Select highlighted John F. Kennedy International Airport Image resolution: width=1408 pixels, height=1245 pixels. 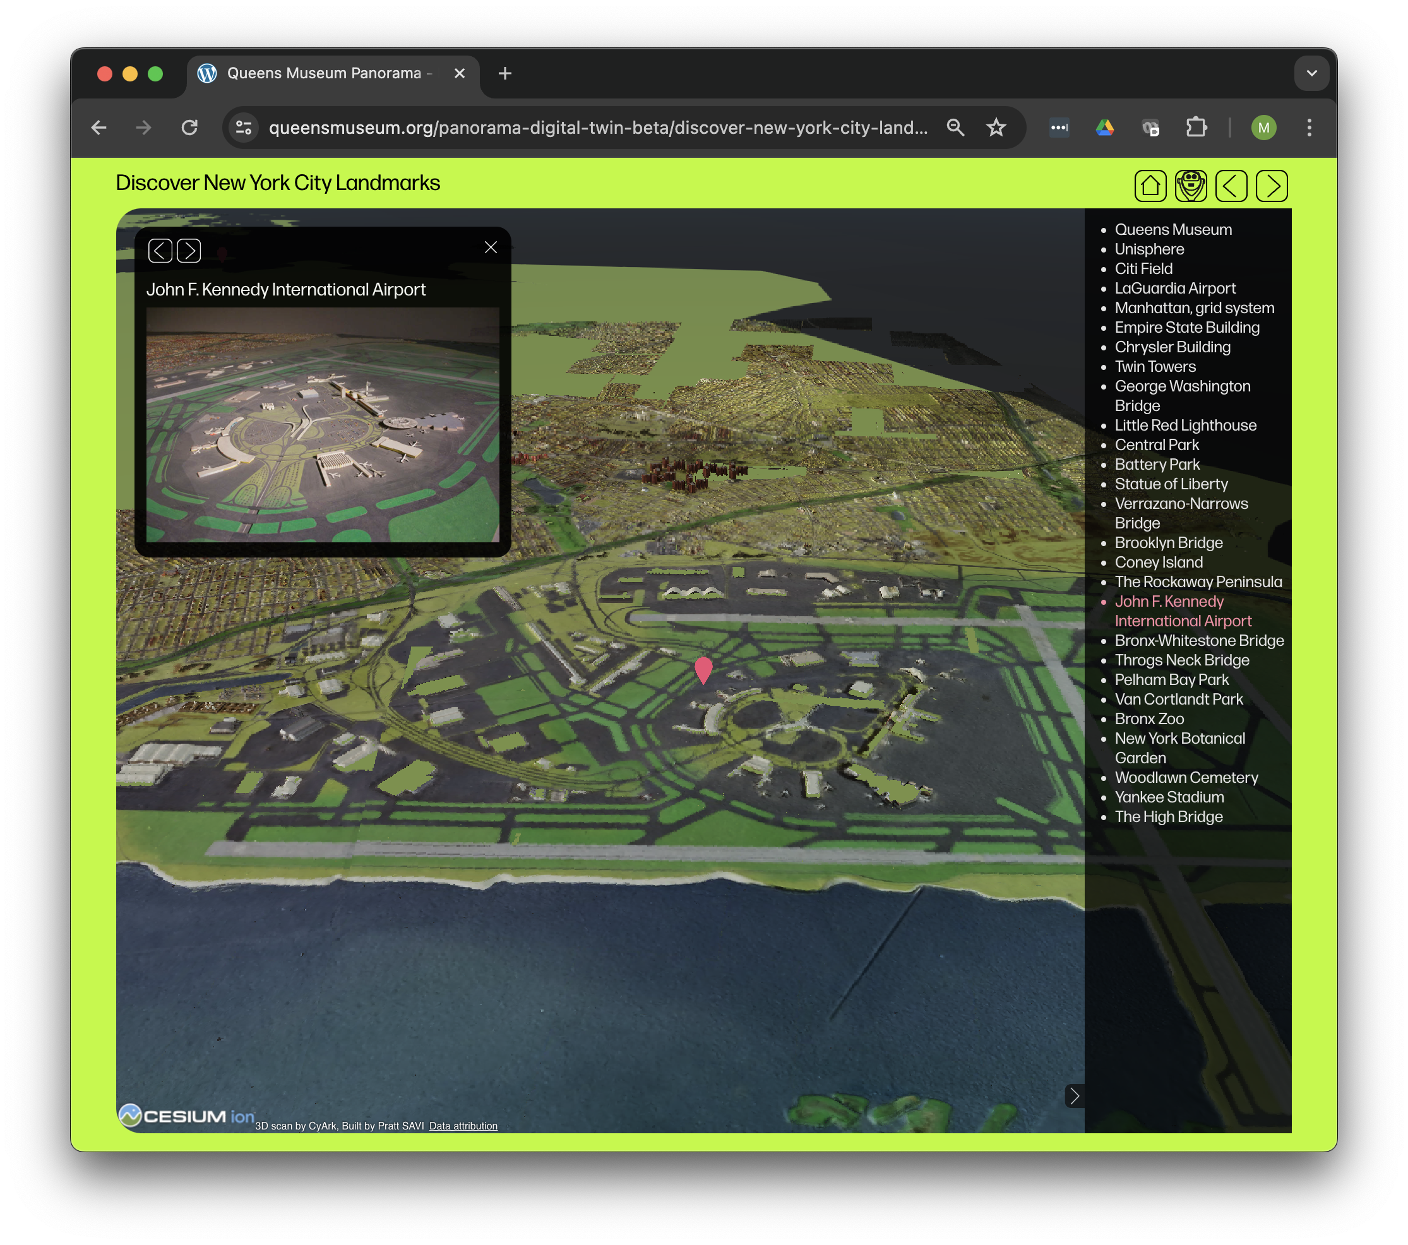coord(1182,612)
